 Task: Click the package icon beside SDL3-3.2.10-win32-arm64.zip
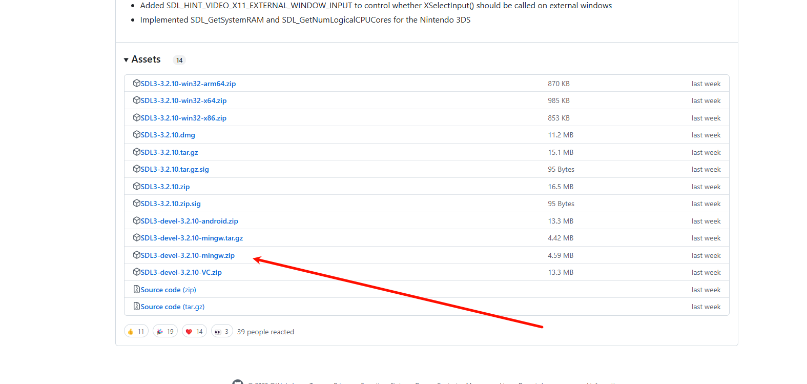(137, 83)
